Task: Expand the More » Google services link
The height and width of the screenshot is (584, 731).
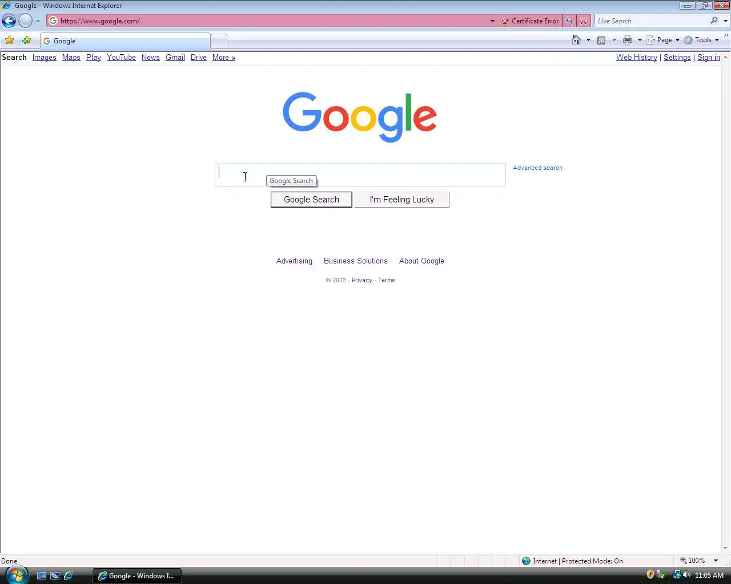Action: pyautogui.click(x=224, y=58)
